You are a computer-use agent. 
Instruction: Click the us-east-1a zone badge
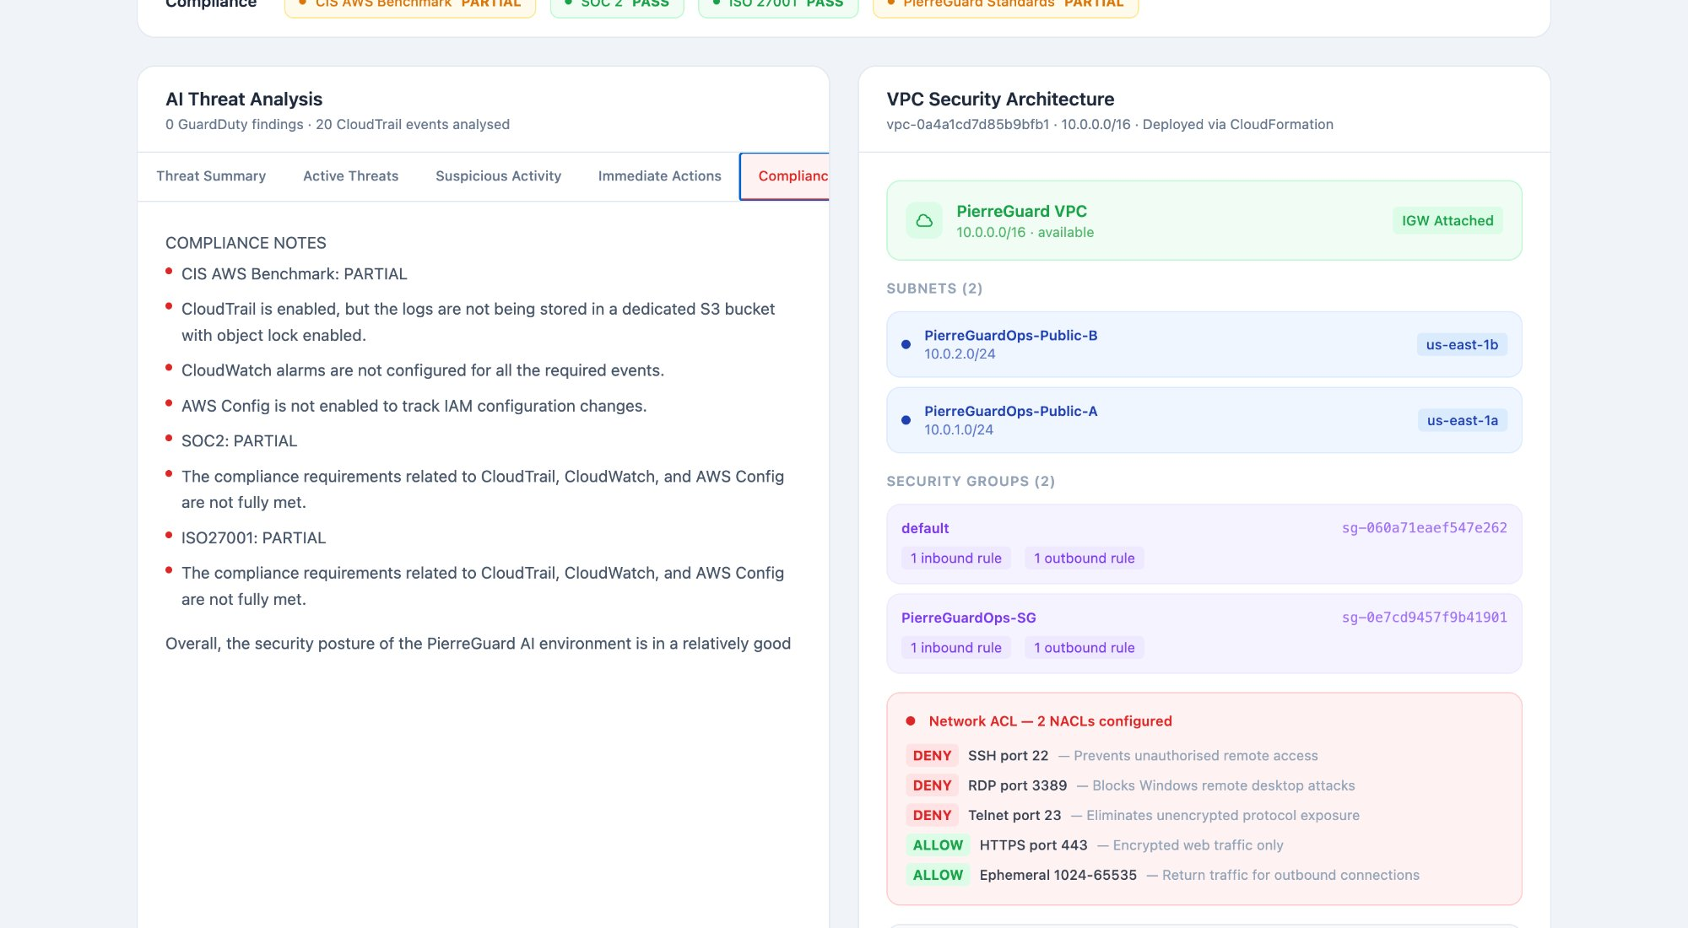click(1462, 420)
